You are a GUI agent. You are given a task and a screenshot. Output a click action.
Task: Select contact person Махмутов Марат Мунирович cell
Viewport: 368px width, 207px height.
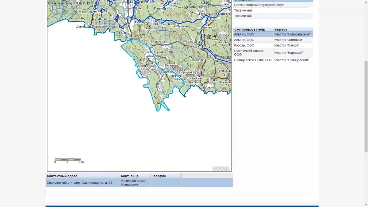135,183
